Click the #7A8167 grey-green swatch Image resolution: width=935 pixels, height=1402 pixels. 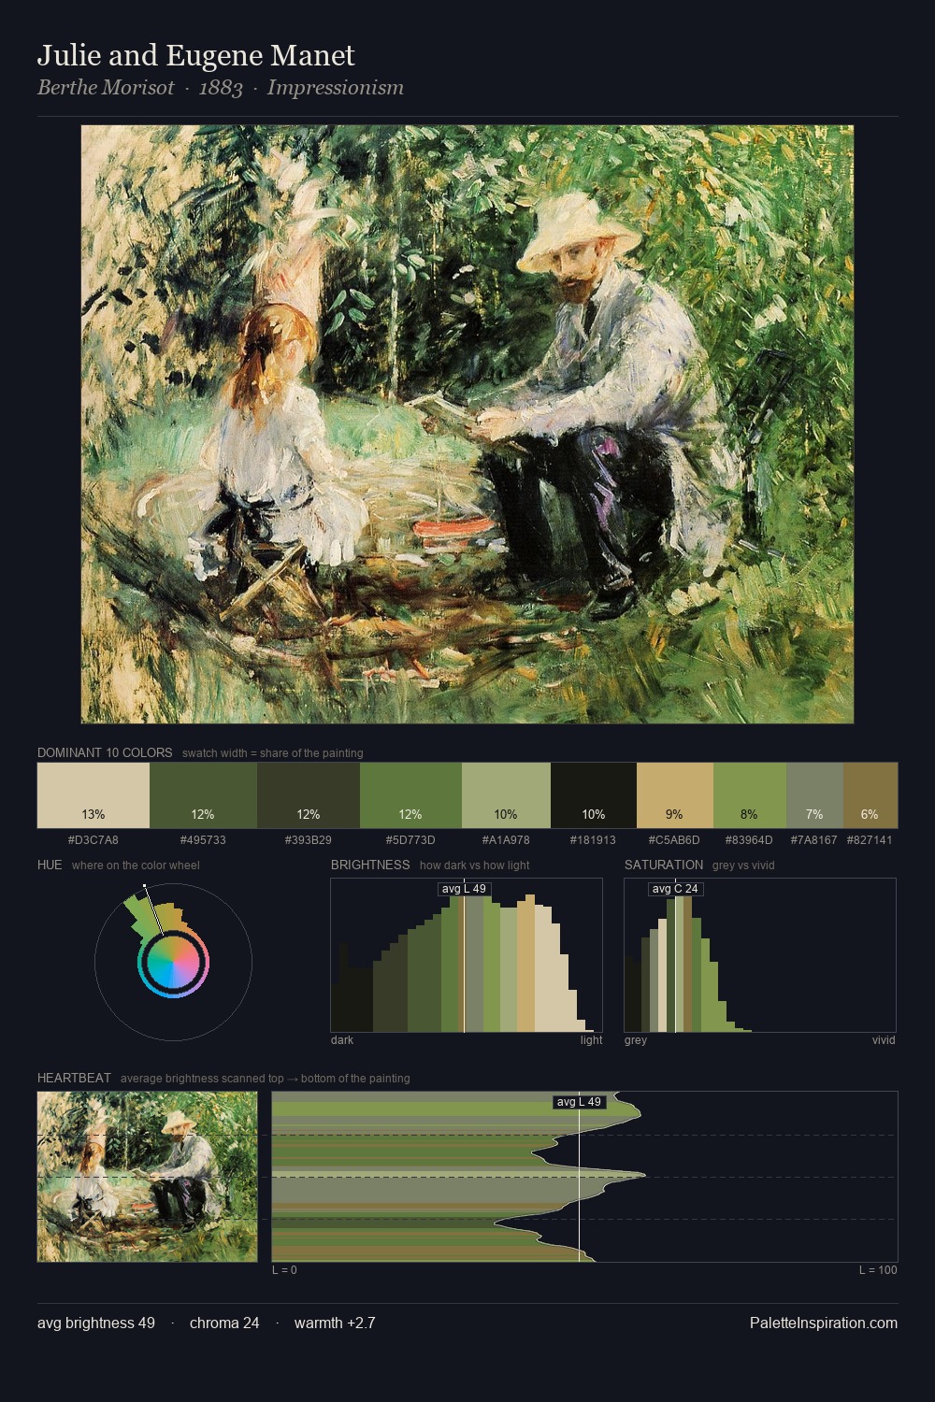(x=814, y=795)
